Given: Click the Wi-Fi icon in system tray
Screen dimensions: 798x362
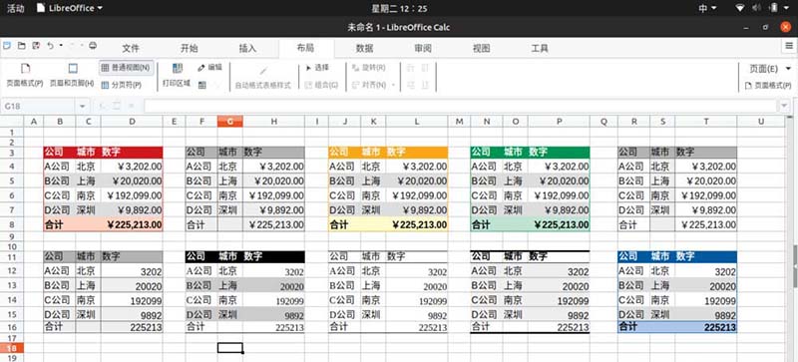Looking at the screenshot, I should [740, 8].
